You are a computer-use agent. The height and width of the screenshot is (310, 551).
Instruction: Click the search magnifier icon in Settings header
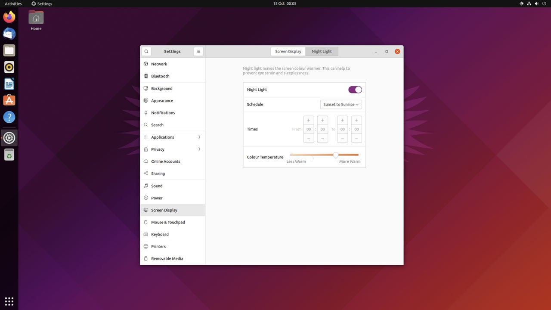146,51
